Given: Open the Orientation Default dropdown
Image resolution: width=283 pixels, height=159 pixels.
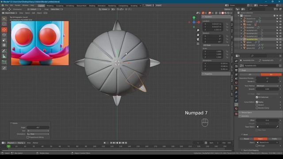Looking at the screenshot, I should click(x=34, y=9).
